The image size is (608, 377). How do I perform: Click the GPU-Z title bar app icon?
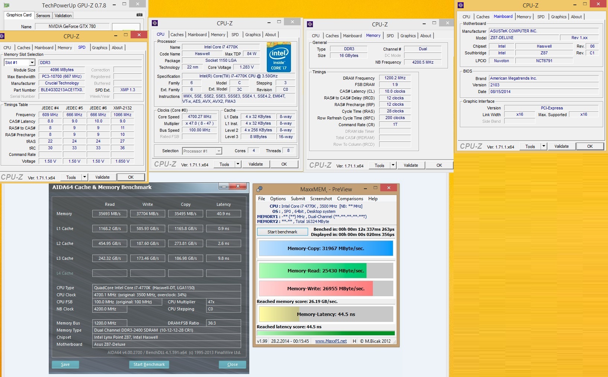(6, 6)
